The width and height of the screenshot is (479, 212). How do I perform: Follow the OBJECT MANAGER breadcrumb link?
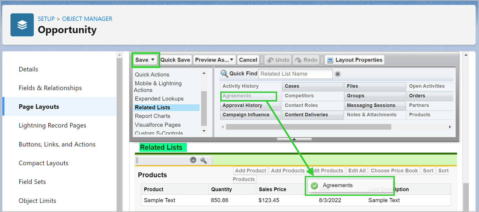pos(87,19)
